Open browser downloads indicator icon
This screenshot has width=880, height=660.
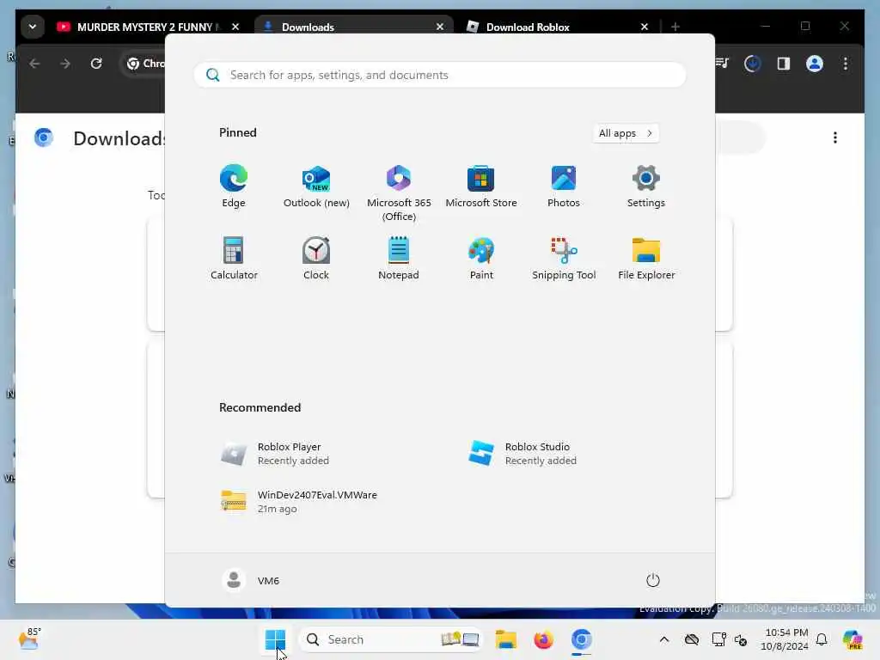point(752,64)
